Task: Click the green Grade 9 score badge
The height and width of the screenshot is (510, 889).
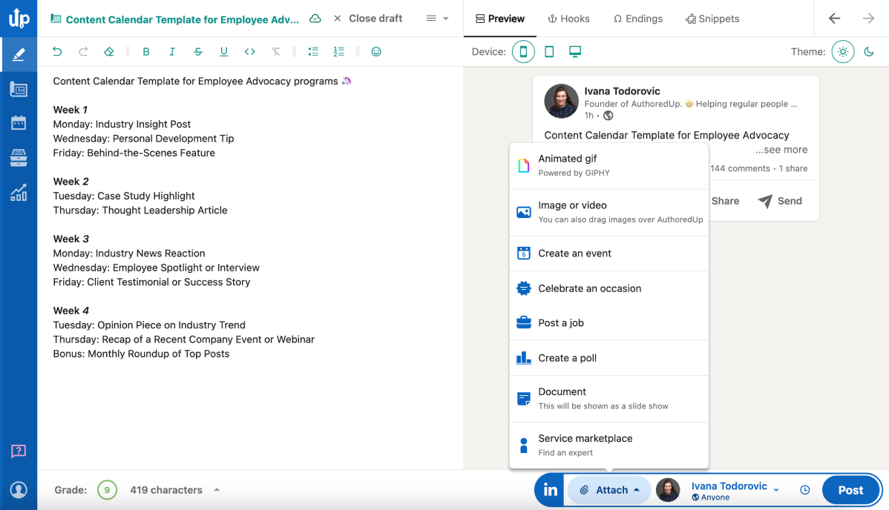Action: click(x=108, y=489)
